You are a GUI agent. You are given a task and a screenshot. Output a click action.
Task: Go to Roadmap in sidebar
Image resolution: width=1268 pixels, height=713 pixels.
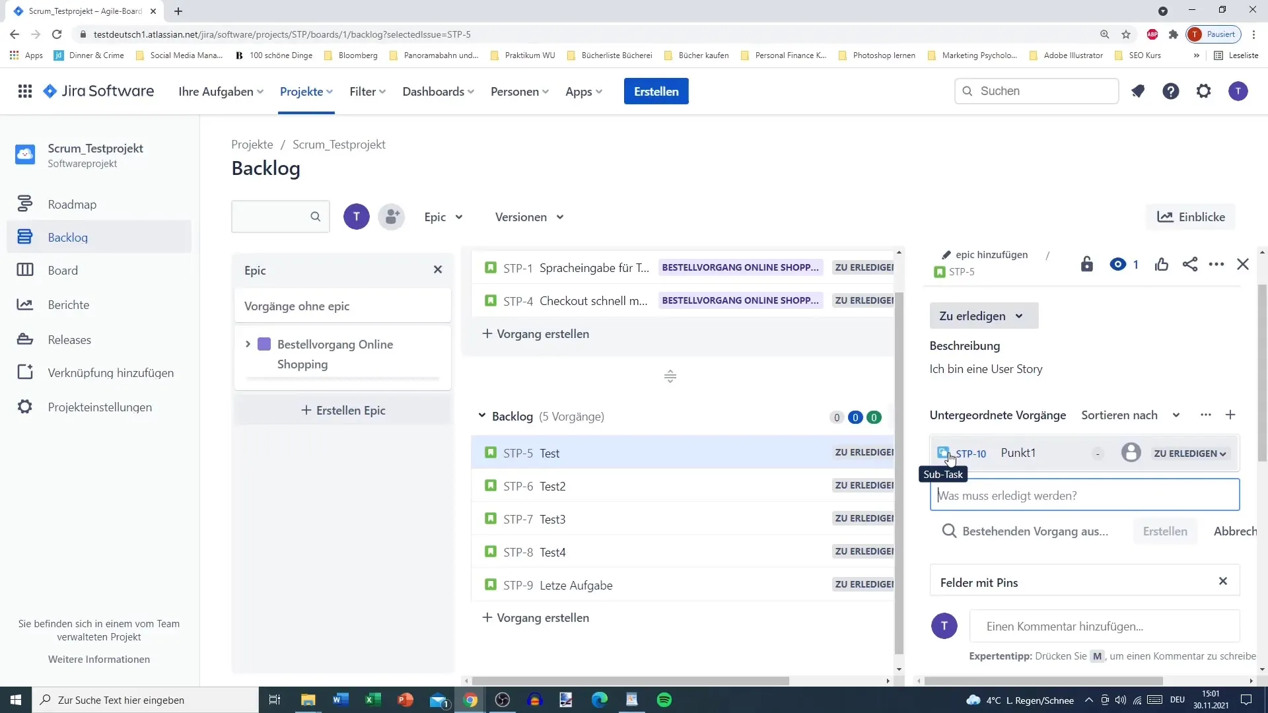(x=99, y=204)
